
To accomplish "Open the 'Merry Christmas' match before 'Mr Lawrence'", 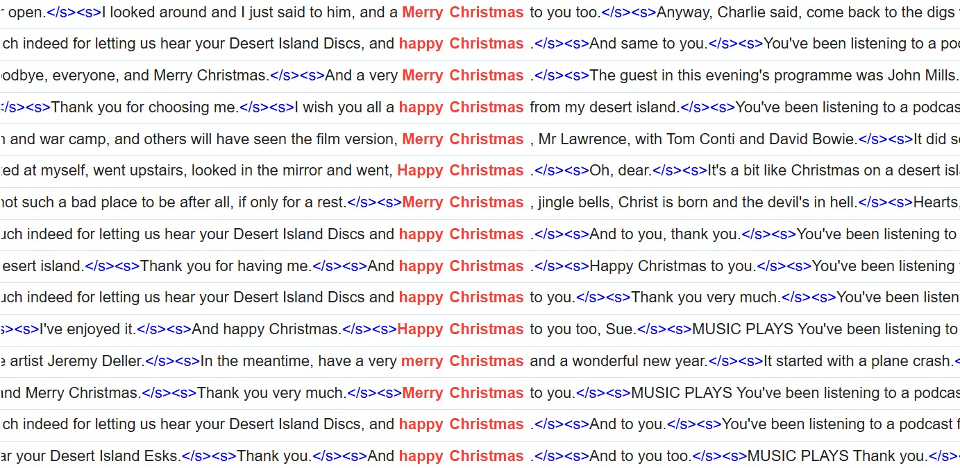I will point(462,139).
